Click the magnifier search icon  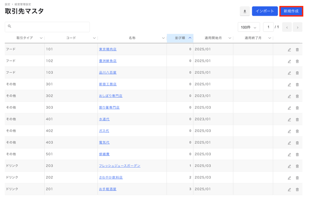[x=10, y=26]
